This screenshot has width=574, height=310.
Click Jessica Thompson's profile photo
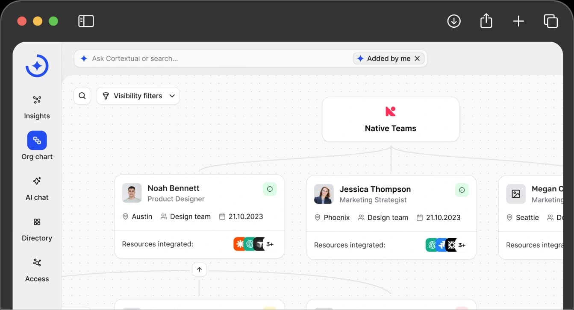click(x=324, y=194)
